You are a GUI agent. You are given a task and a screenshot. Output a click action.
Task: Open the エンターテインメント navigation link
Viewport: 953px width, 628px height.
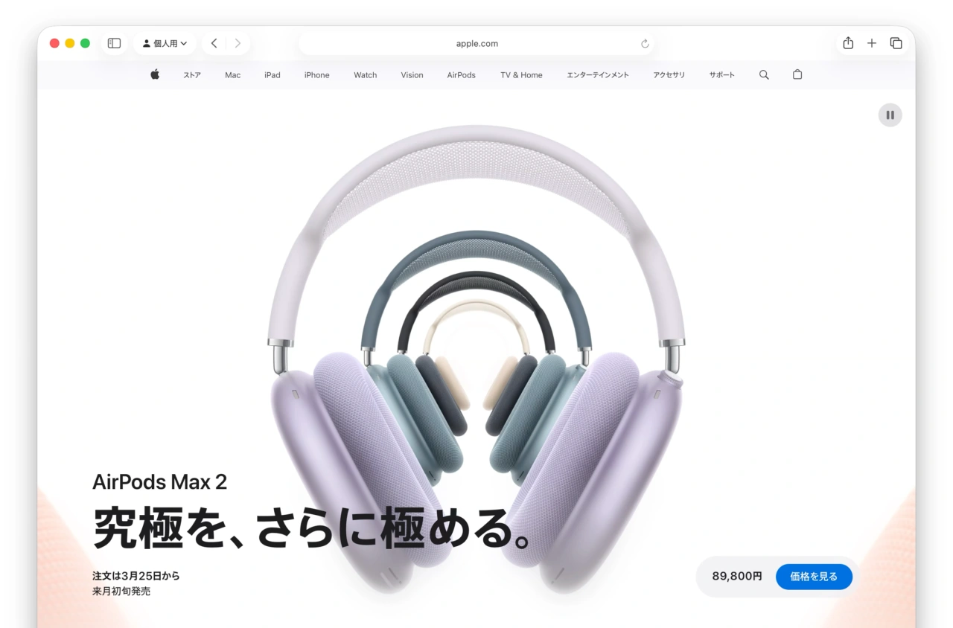tap(597, 75)
